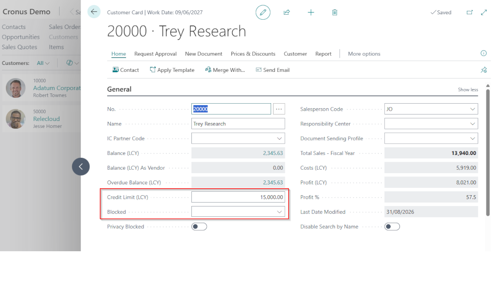The height and width of the screenshot is (295, 492).
Task: Click Adatum Corporation contact photo
Action: click(x=16, y=88)
